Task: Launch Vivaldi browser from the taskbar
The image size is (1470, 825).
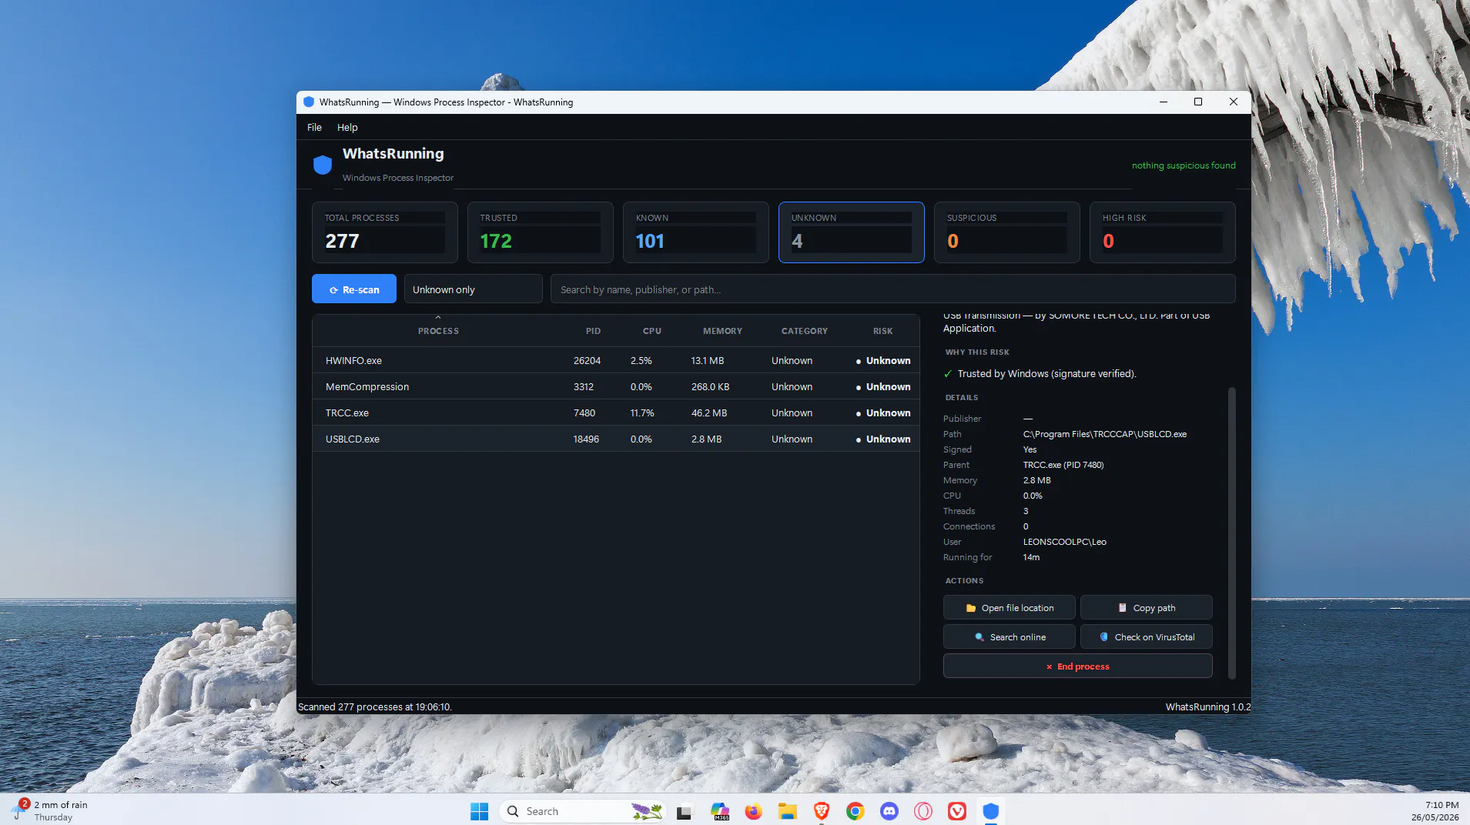Action: point(957,811)
